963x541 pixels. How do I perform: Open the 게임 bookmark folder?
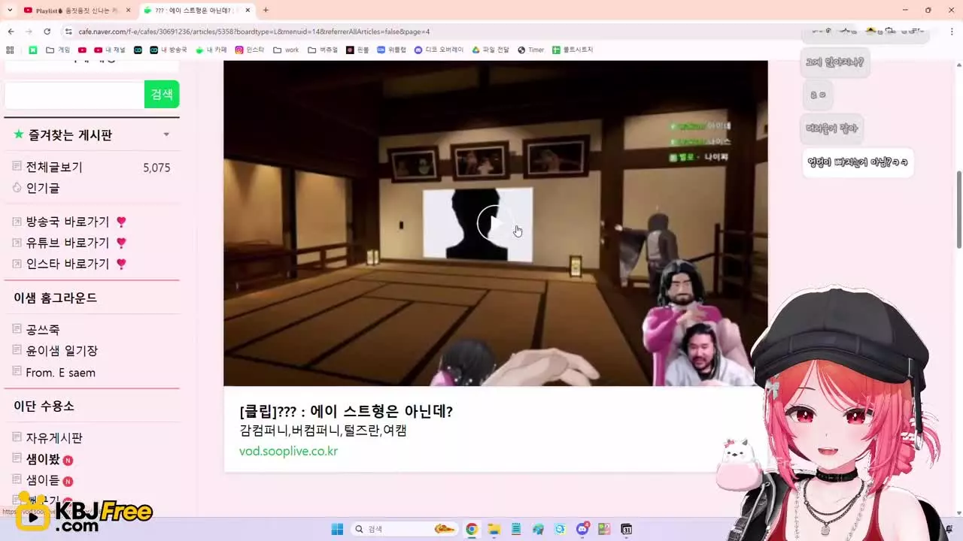point(58,50)
